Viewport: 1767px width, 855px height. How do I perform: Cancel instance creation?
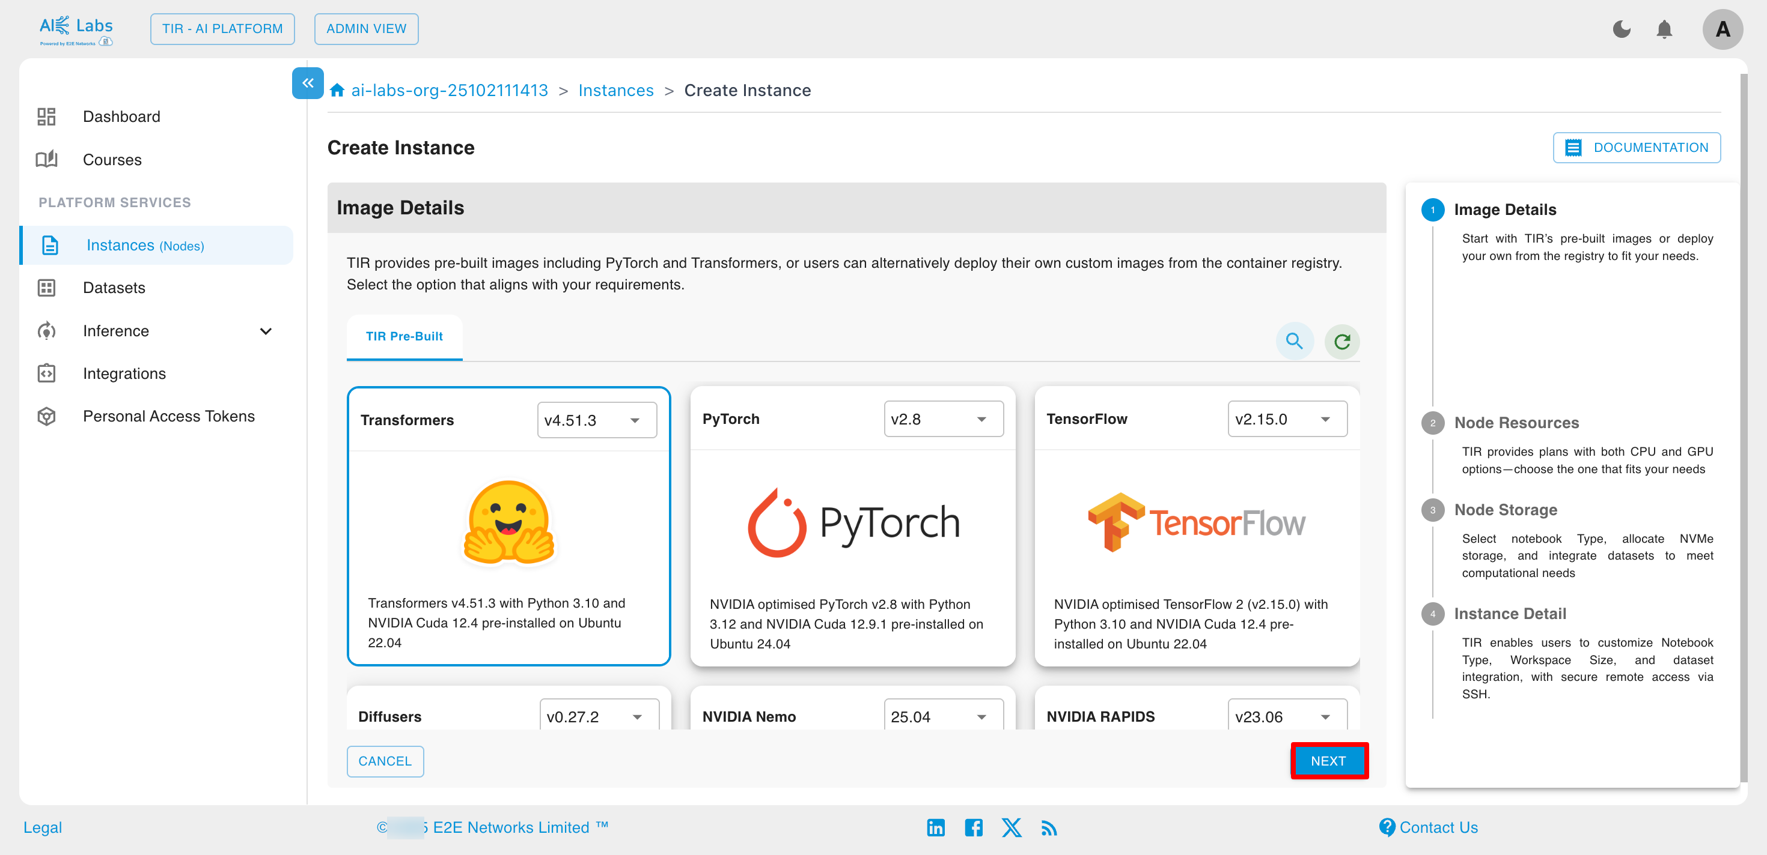[385, 761]
